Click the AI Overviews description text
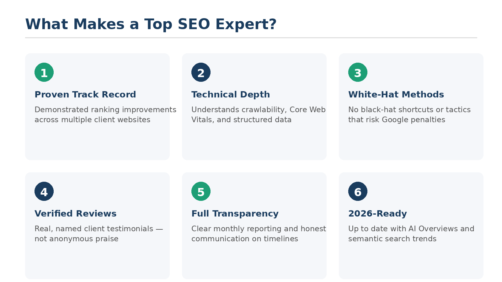 [411, 234]
